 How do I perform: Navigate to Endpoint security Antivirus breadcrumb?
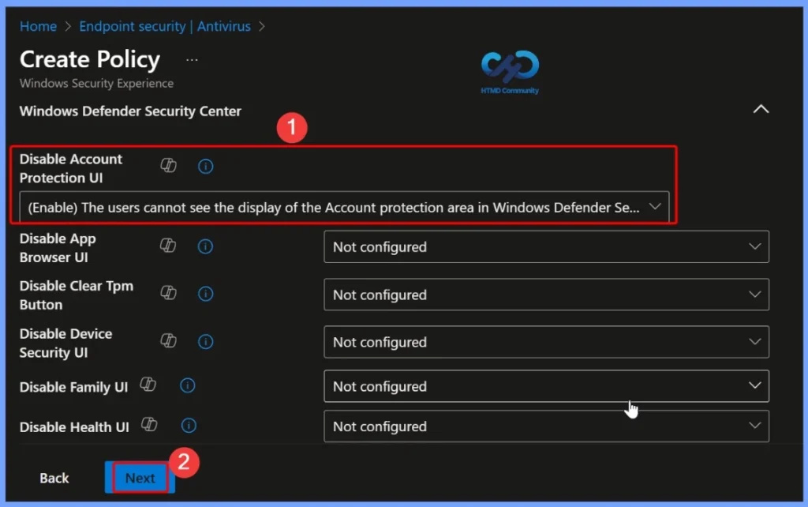tap(164, 26)
